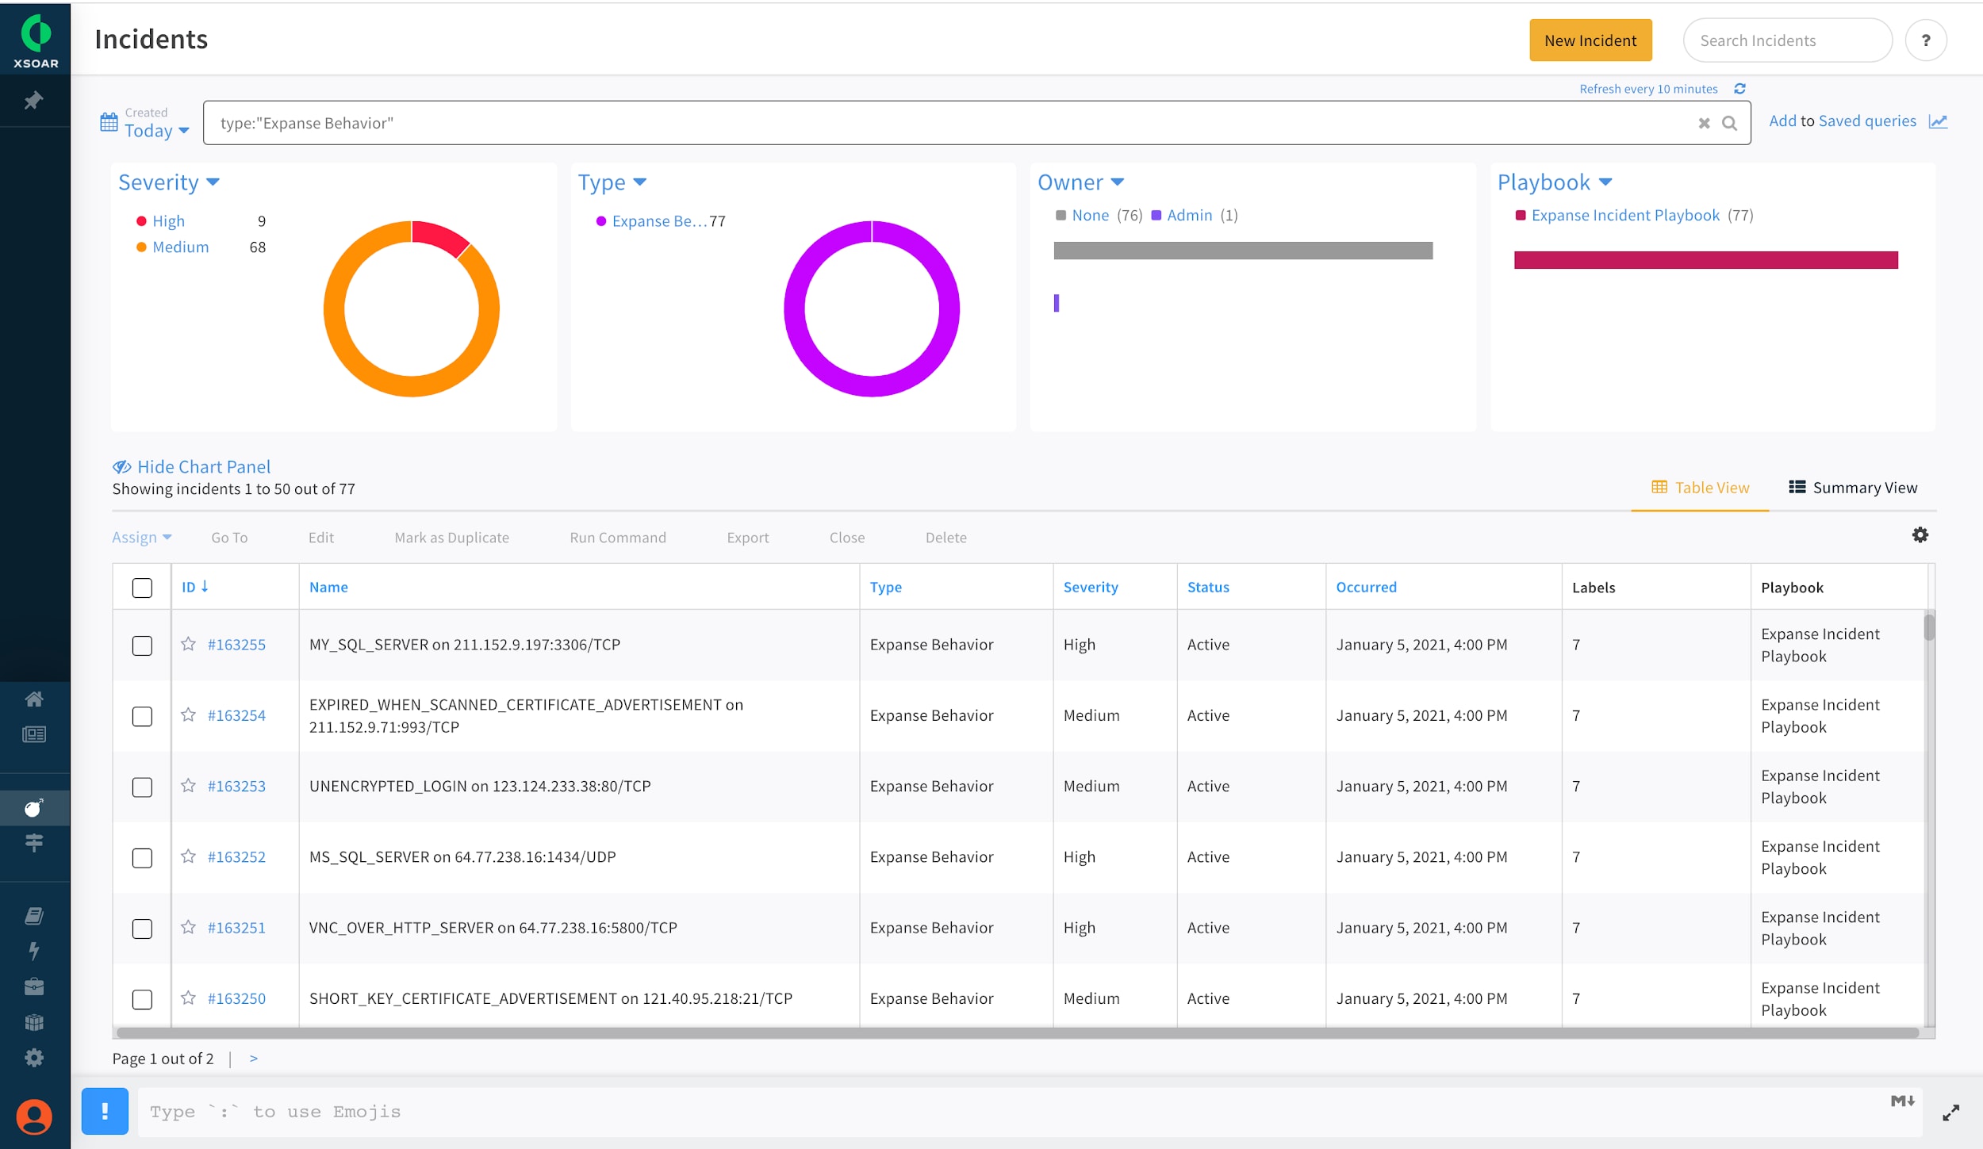Click Refresh every 10 minutes link

click(x=1648, y=89)
